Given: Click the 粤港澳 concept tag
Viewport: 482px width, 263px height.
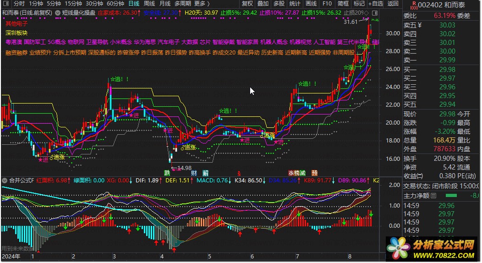Looking at the screenshot, I should [14, 42].
